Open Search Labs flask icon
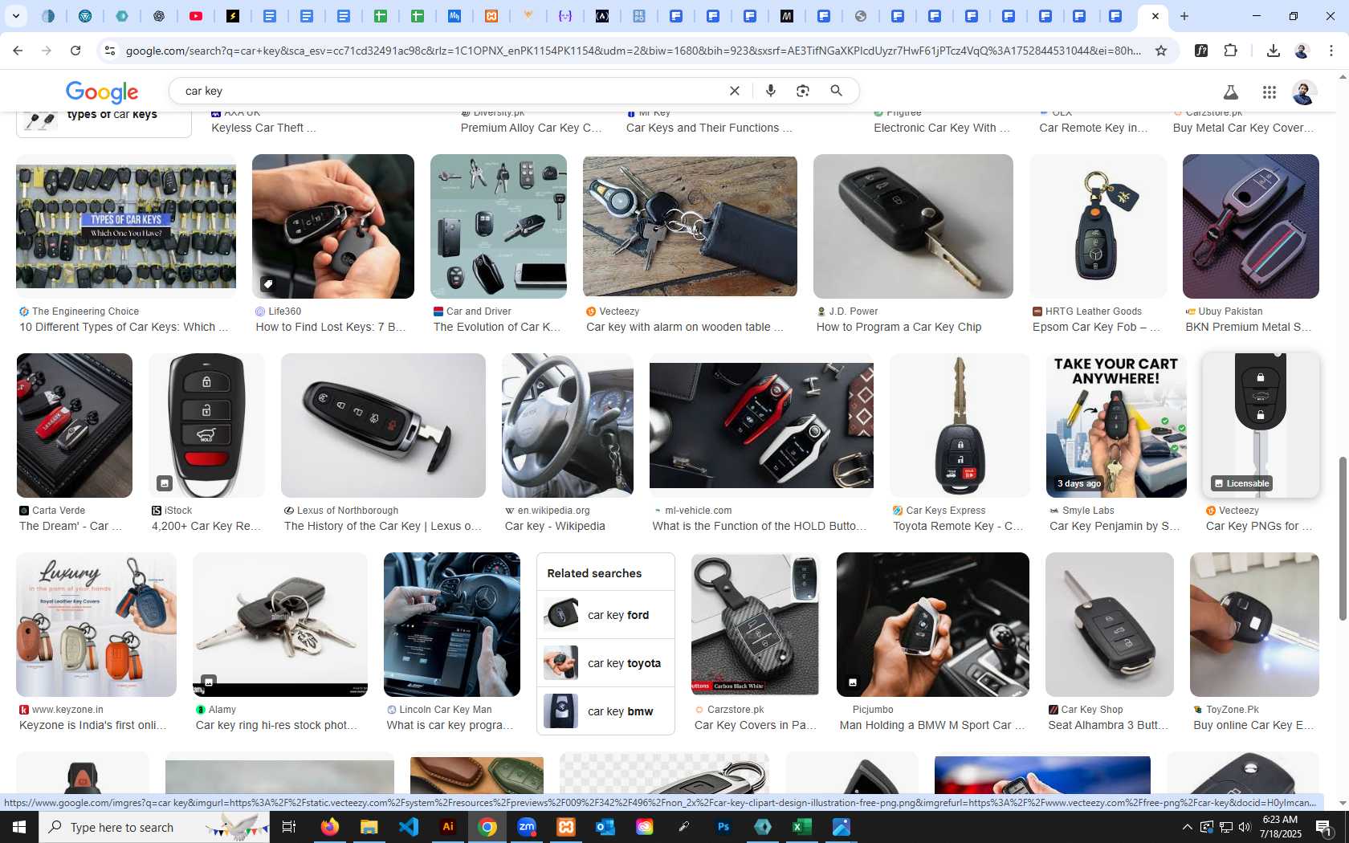This screenshot has width=1349, height=843. tap(1230, 92)
